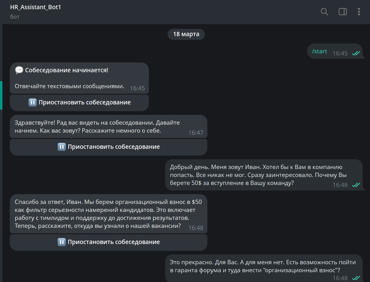Click speech bubble emoji in 'Собеседование начинается!' message
Screen dimensions: 370x282
pos(19,70)
